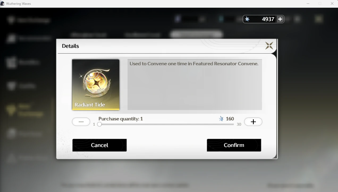Click the purchase quantity slider handle

pyautogui.click(x=99, y=124)
